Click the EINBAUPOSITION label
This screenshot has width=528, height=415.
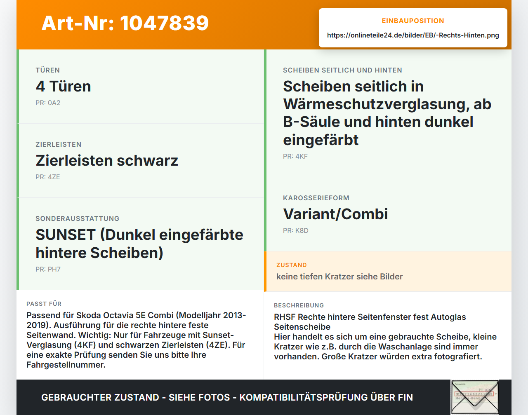pyautogui.click(x=413, y=21)
